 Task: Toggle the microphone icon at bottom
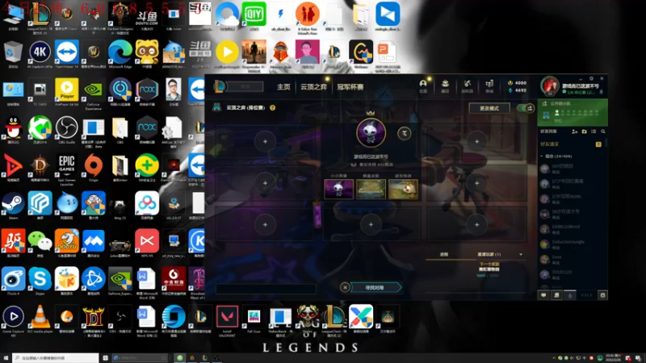[570, 295]
